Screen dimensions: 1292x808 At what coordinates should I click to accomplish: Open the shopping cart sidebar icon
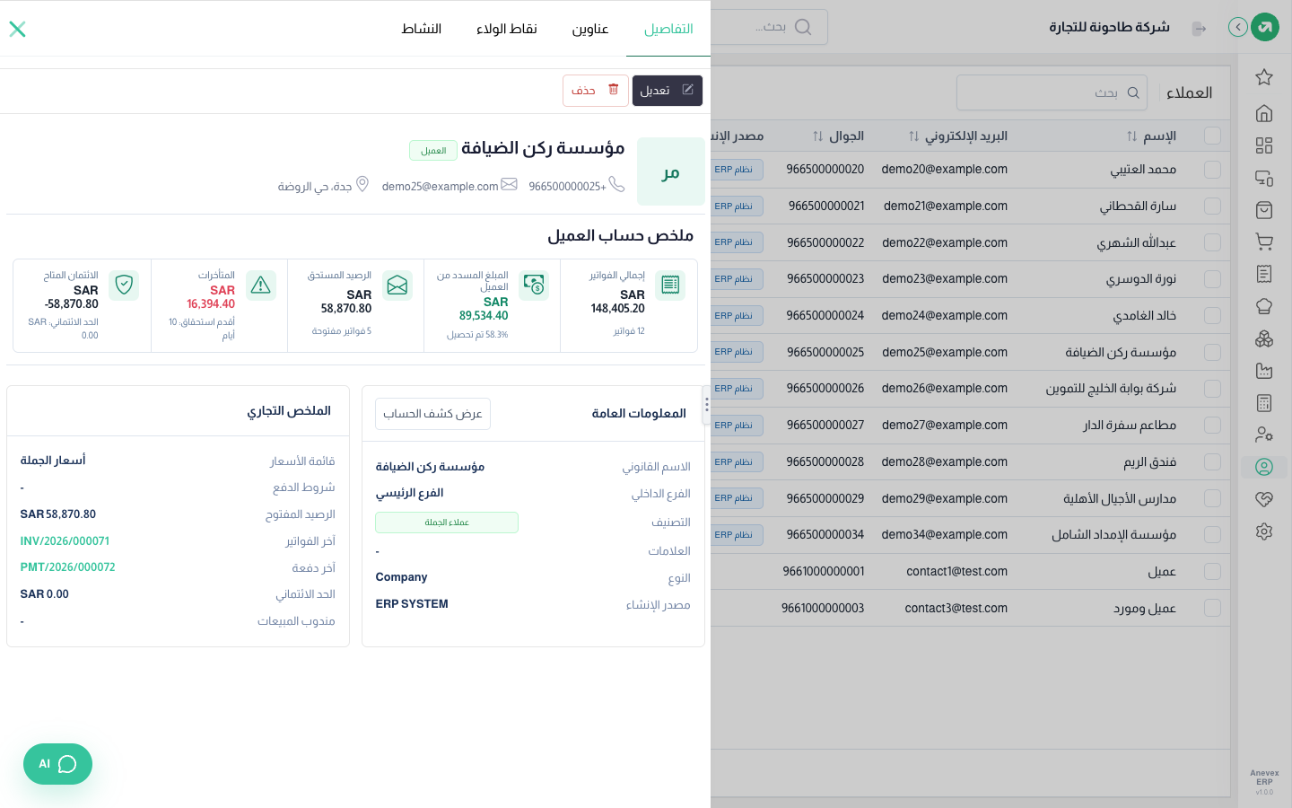(x=1264, y=242)
